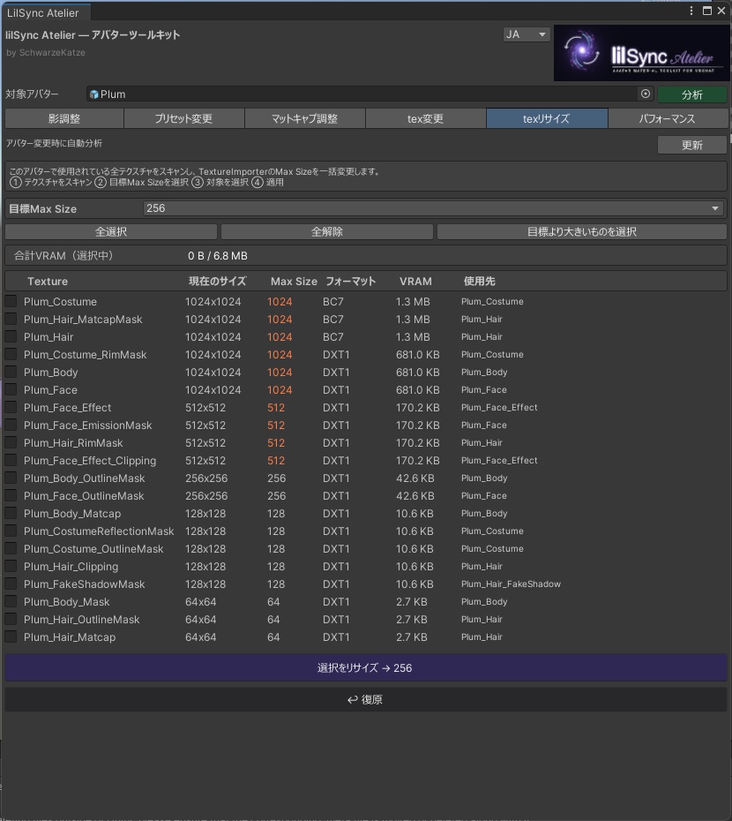The width and height of the screenshot is (732, 821).
Task: Check the Plum_Hair_MatcapMask checkbox
Action: point(11,319)
